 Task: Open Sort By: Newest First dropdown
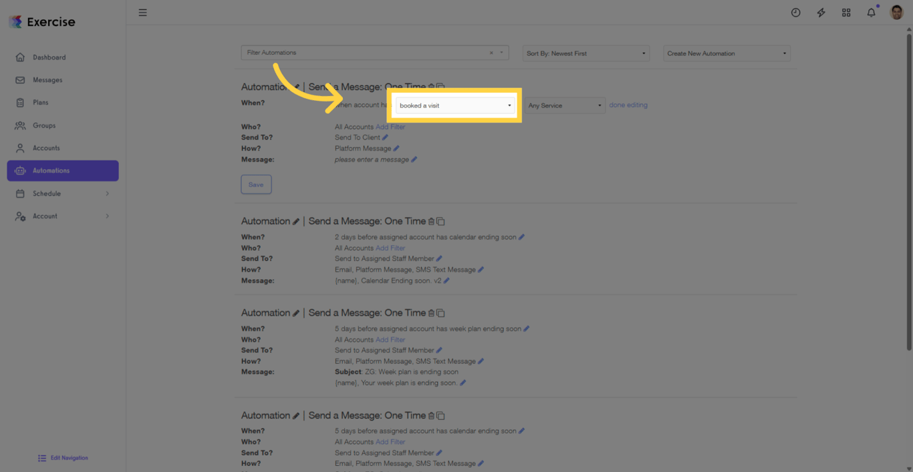tap(585, 53)
